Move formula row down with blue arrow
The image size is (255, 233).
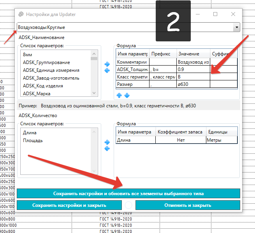click(127, 95)
